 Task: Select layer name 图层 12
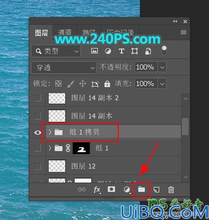click(x=83, y=166)
